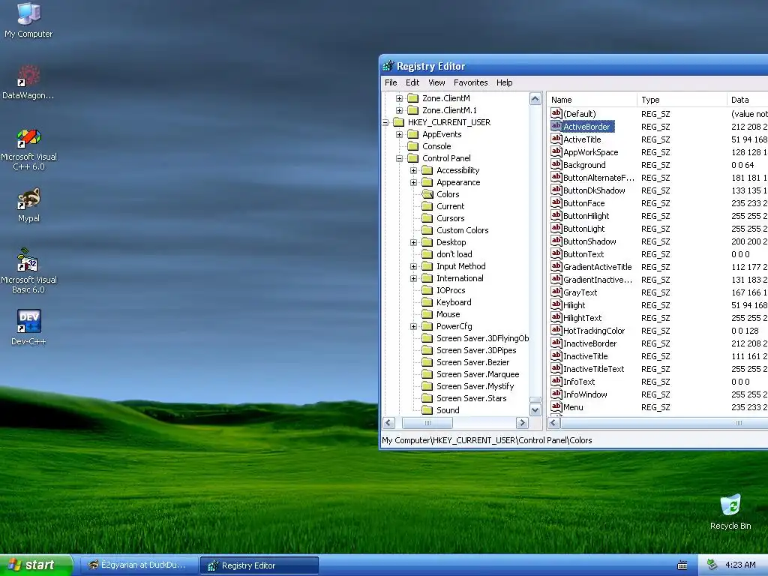Click the Keyboard folder icon in tree
The width and height of the screenshot is (768, 576).
click(427, 302)
